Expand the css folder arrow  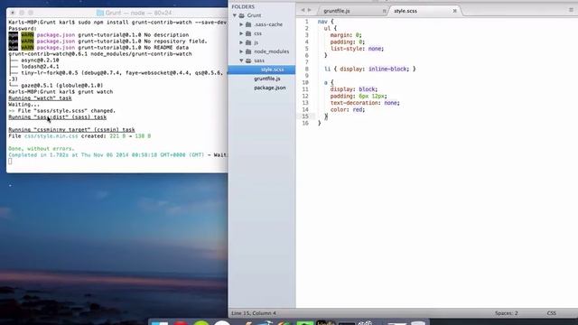[241, 33]
